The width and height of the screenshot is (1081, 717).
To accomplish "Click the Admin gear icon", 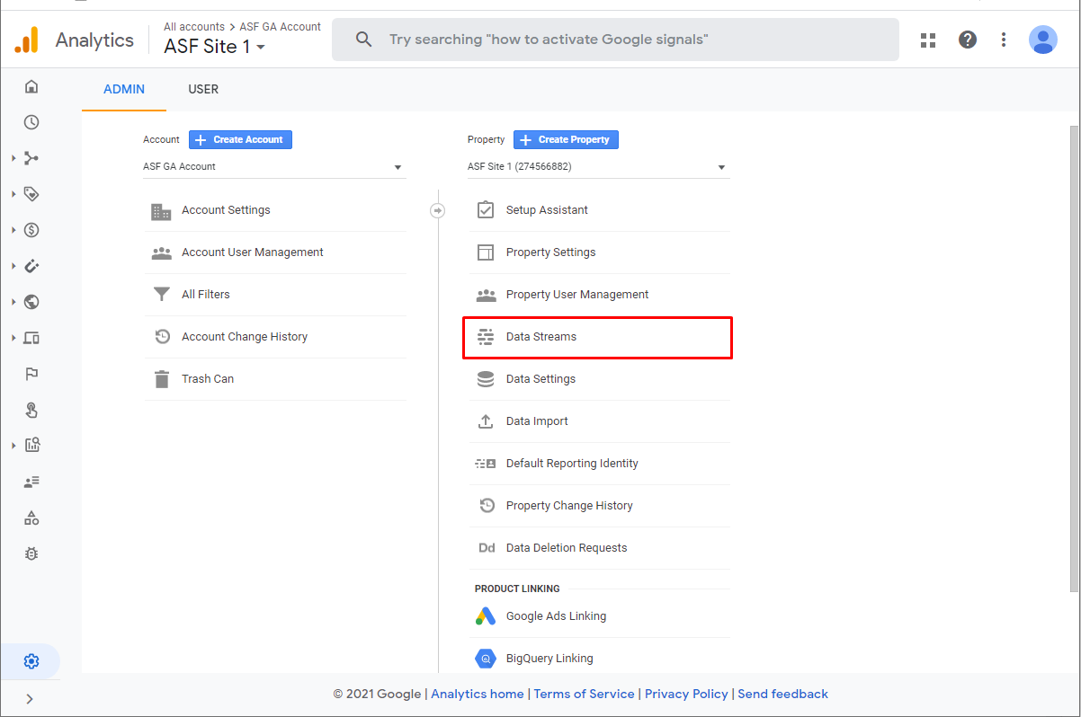I will click(x=31, y=661).
